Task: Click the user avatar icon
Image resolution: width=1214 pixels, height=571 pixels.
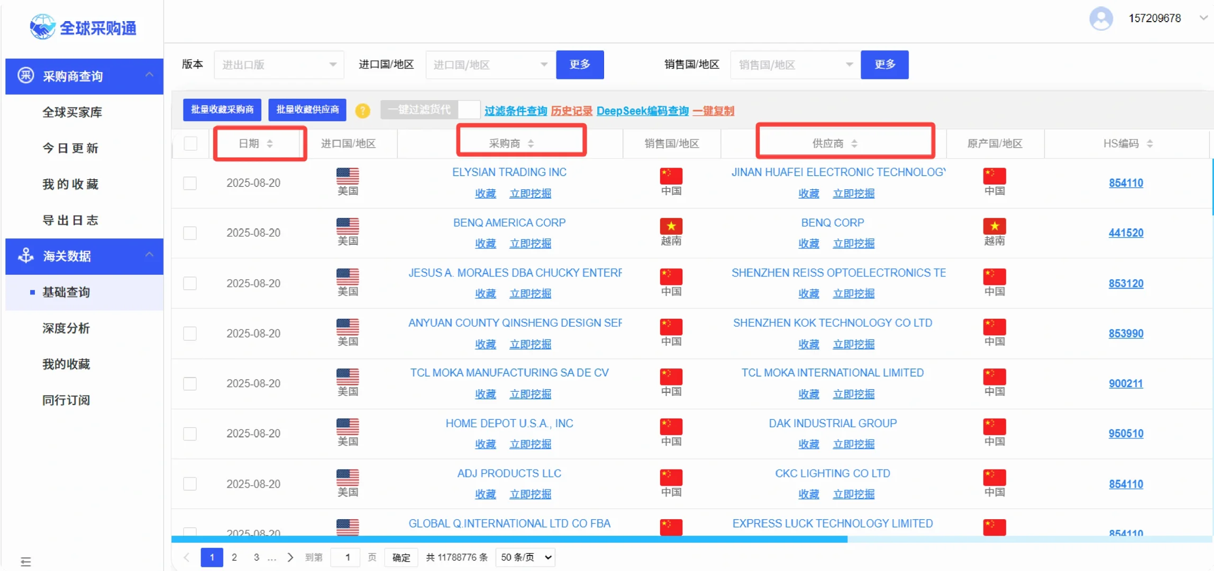Action: [1101, 19]
